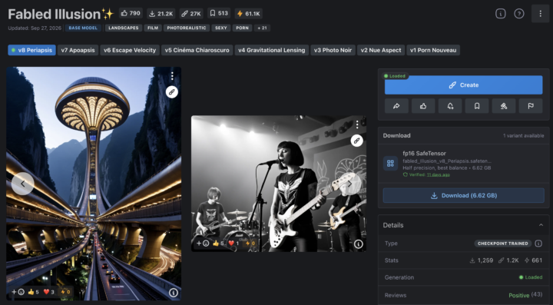This screenshot has height=305, width=553.
Task: Click the 21.2K downloads counter
Action: [161, 13]
